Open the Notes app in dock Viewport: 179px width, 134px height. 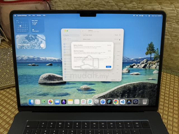tap(70, 102)
